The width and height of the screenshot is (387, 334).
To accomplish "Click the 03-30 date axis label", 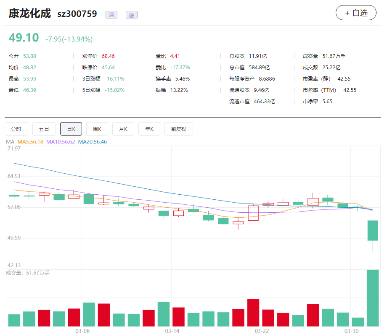I will 351,331.
